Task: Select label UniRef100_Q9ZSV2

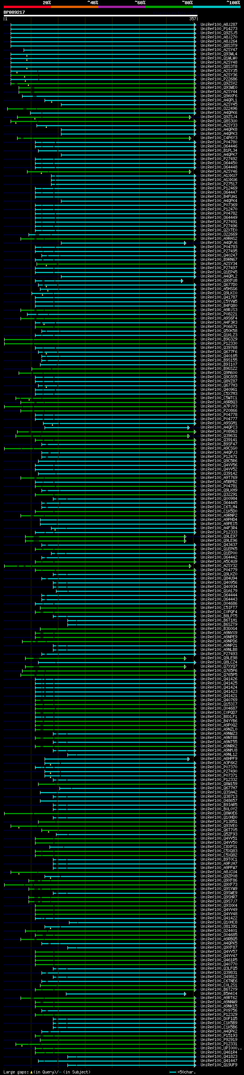Action: pos(219,84)
